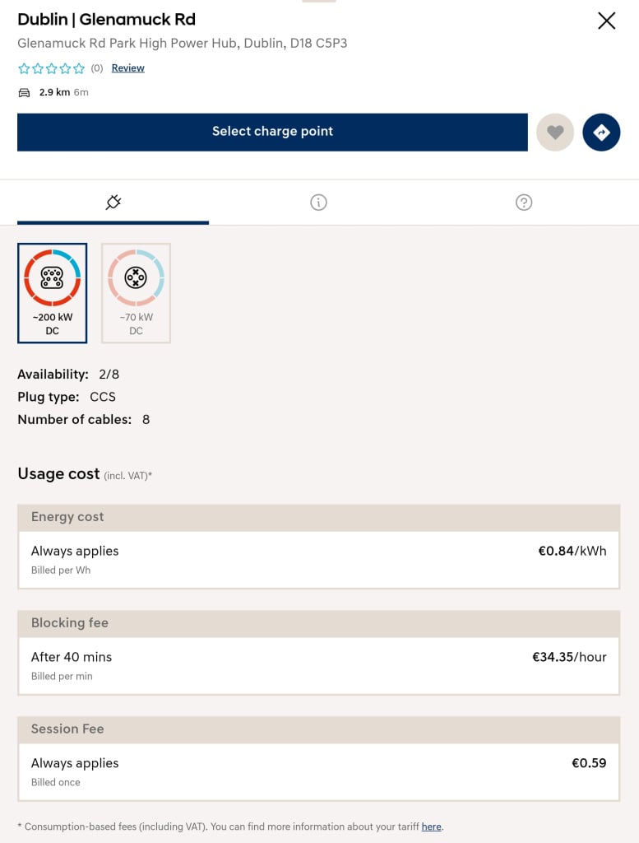
Task: Click the station address text
Action: tap(182, 43)
